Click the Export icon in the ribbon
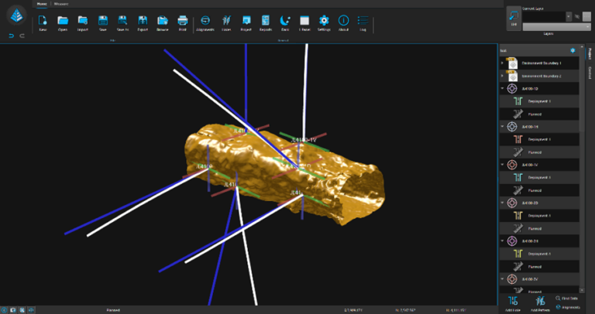 (x=143, y=22)
